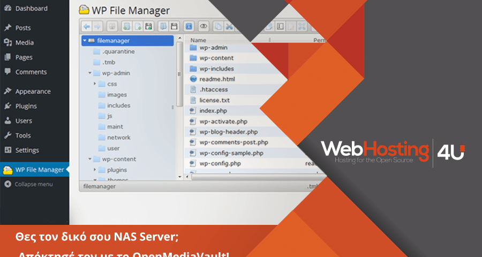Expand the css folder in tree
The width and height of the screenshot is (482, 257).
pyautogui.click(x=95, y=84)
